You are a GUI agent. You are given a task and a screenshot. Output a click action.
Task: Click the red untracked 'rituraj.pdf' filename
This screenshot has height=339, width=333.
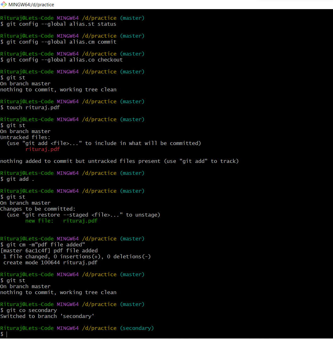tap(43, 149)
